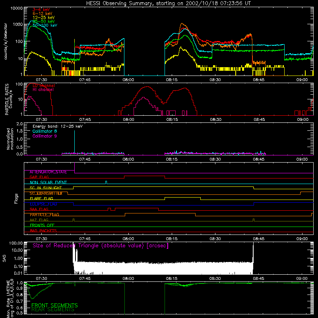Click the GAP_FLAG label
The width and height of the screenshot is (318, 318).
pyautogui.click(x=39, y=177)
